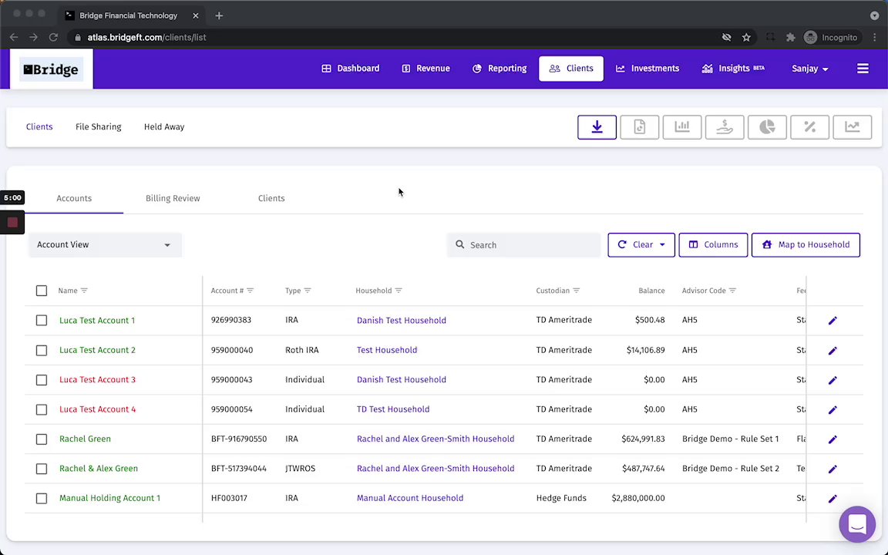Click the download icon button
The width and height of the screenshot is (888, 555).
pyautogui.click(x=597, y=127)
